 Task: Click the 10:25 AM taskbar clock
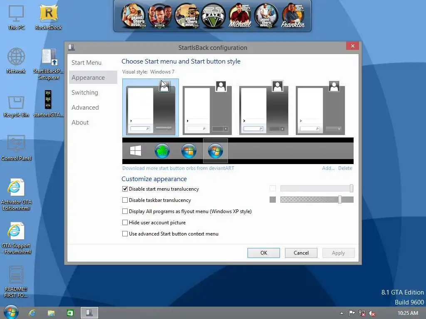click(408, 313)
